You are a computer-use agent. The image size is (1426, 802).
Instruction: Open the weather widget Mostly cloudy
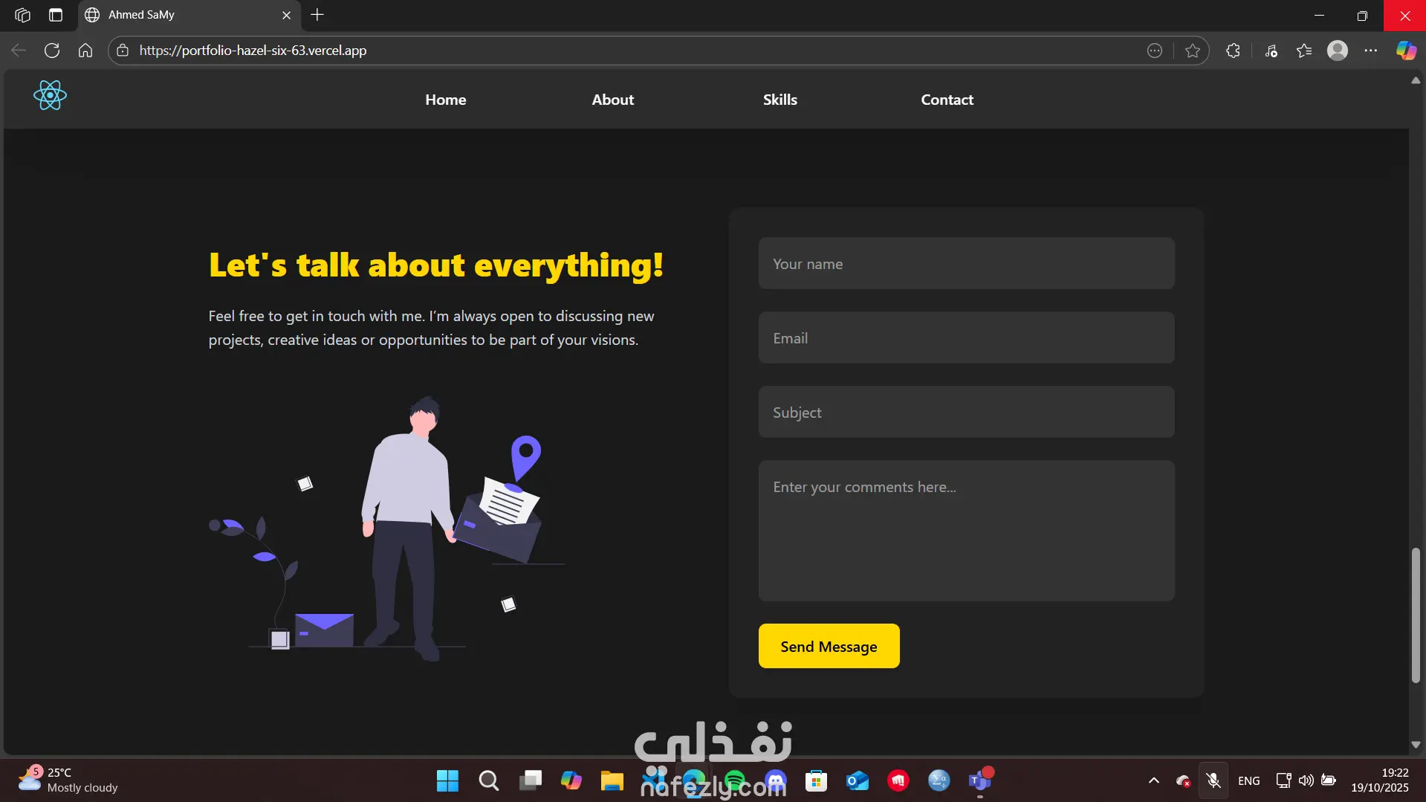[68, 780]
